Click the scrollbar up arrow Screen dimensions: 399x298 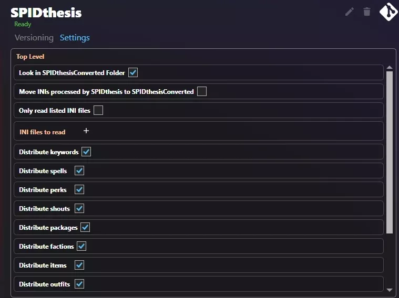click(x=390, y=67)
